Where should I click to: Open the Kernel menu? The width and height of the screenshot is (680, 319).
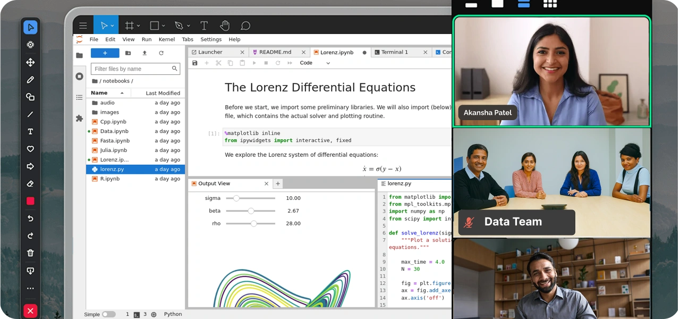pos(166,39)
